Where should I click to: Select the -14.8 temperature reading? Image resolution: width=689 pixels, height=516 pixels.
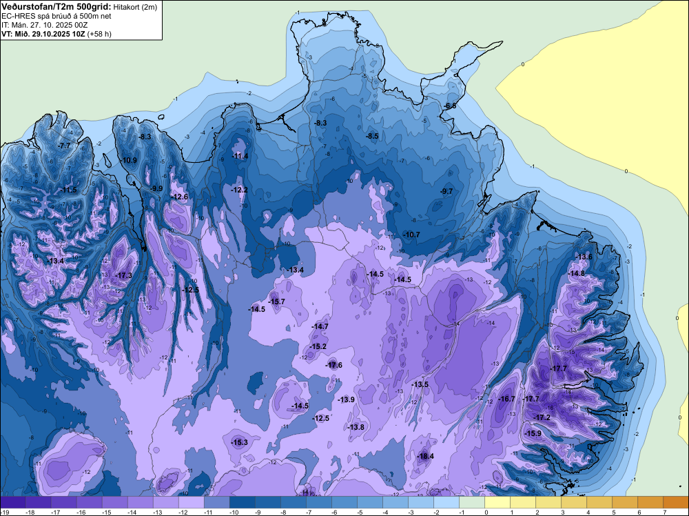[577, 273]
